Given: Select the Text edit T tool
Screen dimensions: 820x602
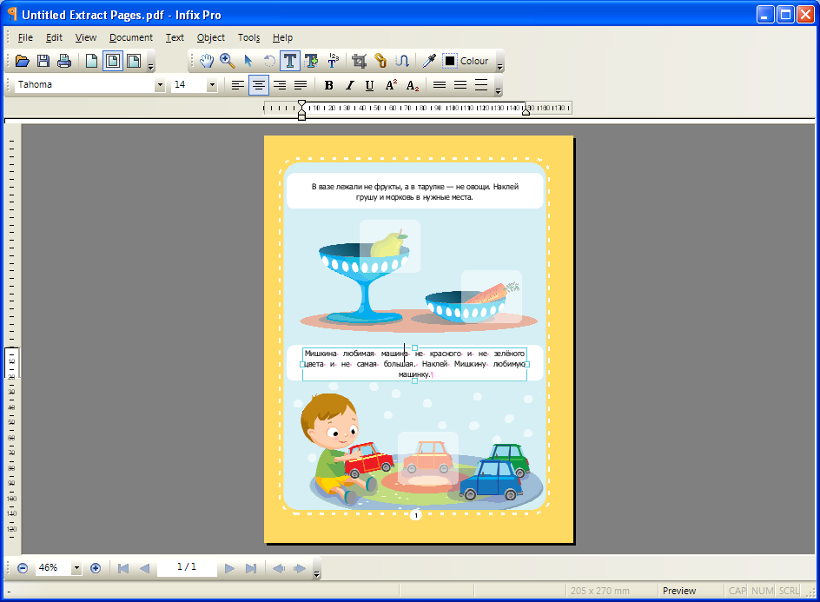Looking at the screenshot, I should (290, 61).
